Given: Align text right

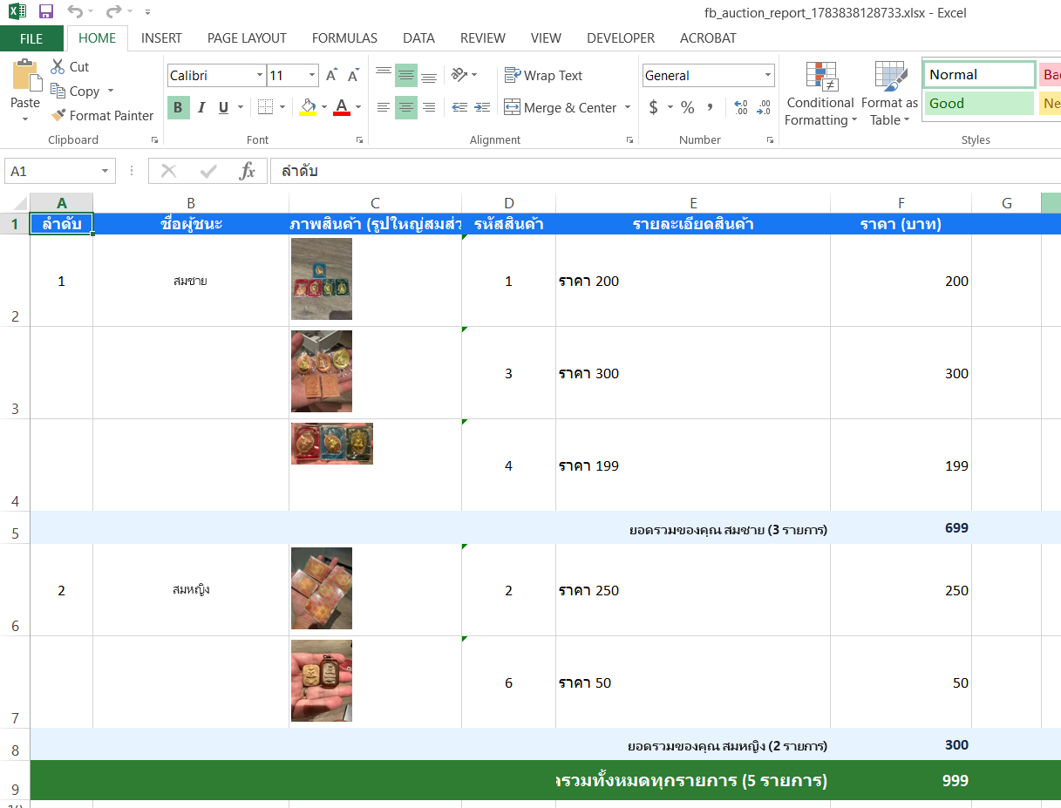Looking at the screenshot, I should [x=429, y=107].
